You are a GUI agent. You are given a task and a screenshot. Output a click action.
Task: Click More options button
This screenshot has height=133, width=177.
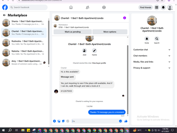(110, 32)
